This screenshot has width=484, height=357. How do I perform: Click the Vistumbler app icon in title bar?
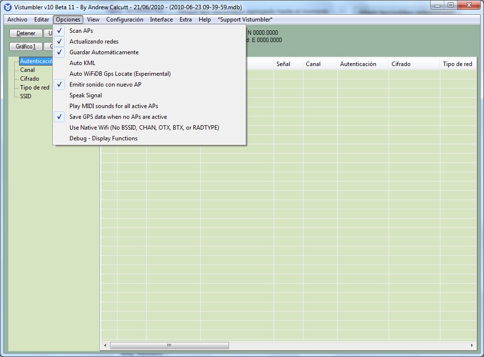[7, 7]
